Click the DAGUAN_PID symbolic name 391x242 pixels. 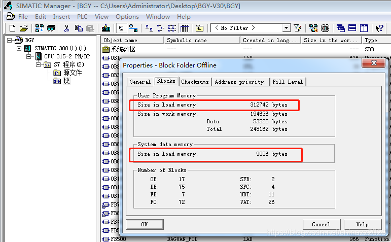tap(182, 239)
